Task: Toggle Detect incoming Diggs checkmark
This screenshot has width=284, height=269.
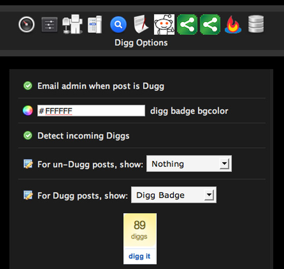Action: (28, 136)
